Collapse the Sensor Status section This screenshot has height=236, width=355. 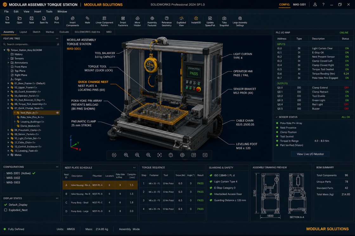pyautogui.click(x=277, y=117)
